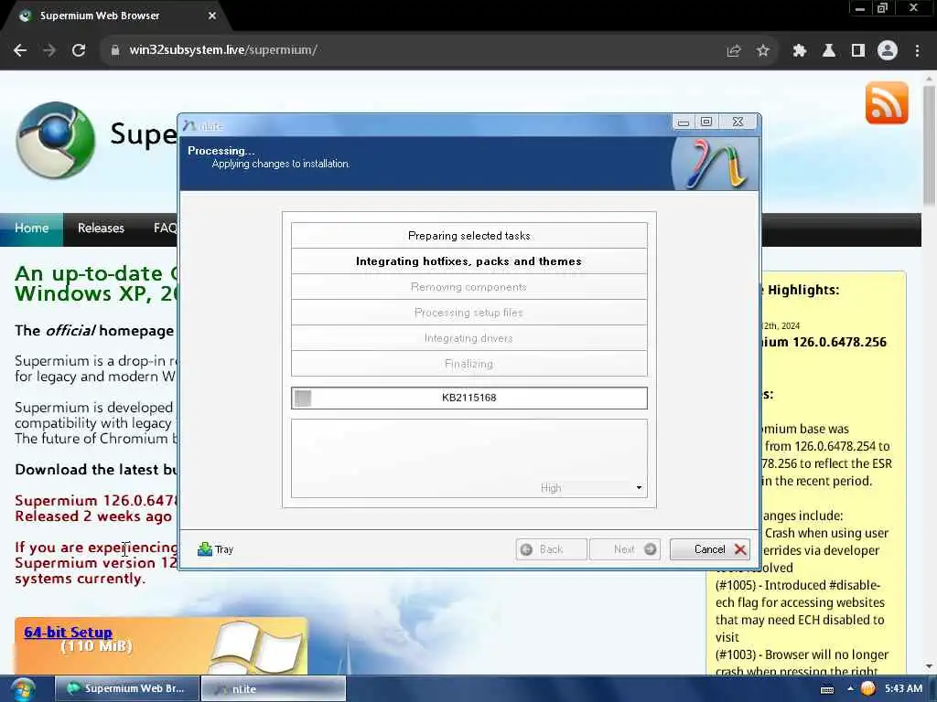Open the orange RSS feed icon
The image size is (937, 702).
[887, 103]
